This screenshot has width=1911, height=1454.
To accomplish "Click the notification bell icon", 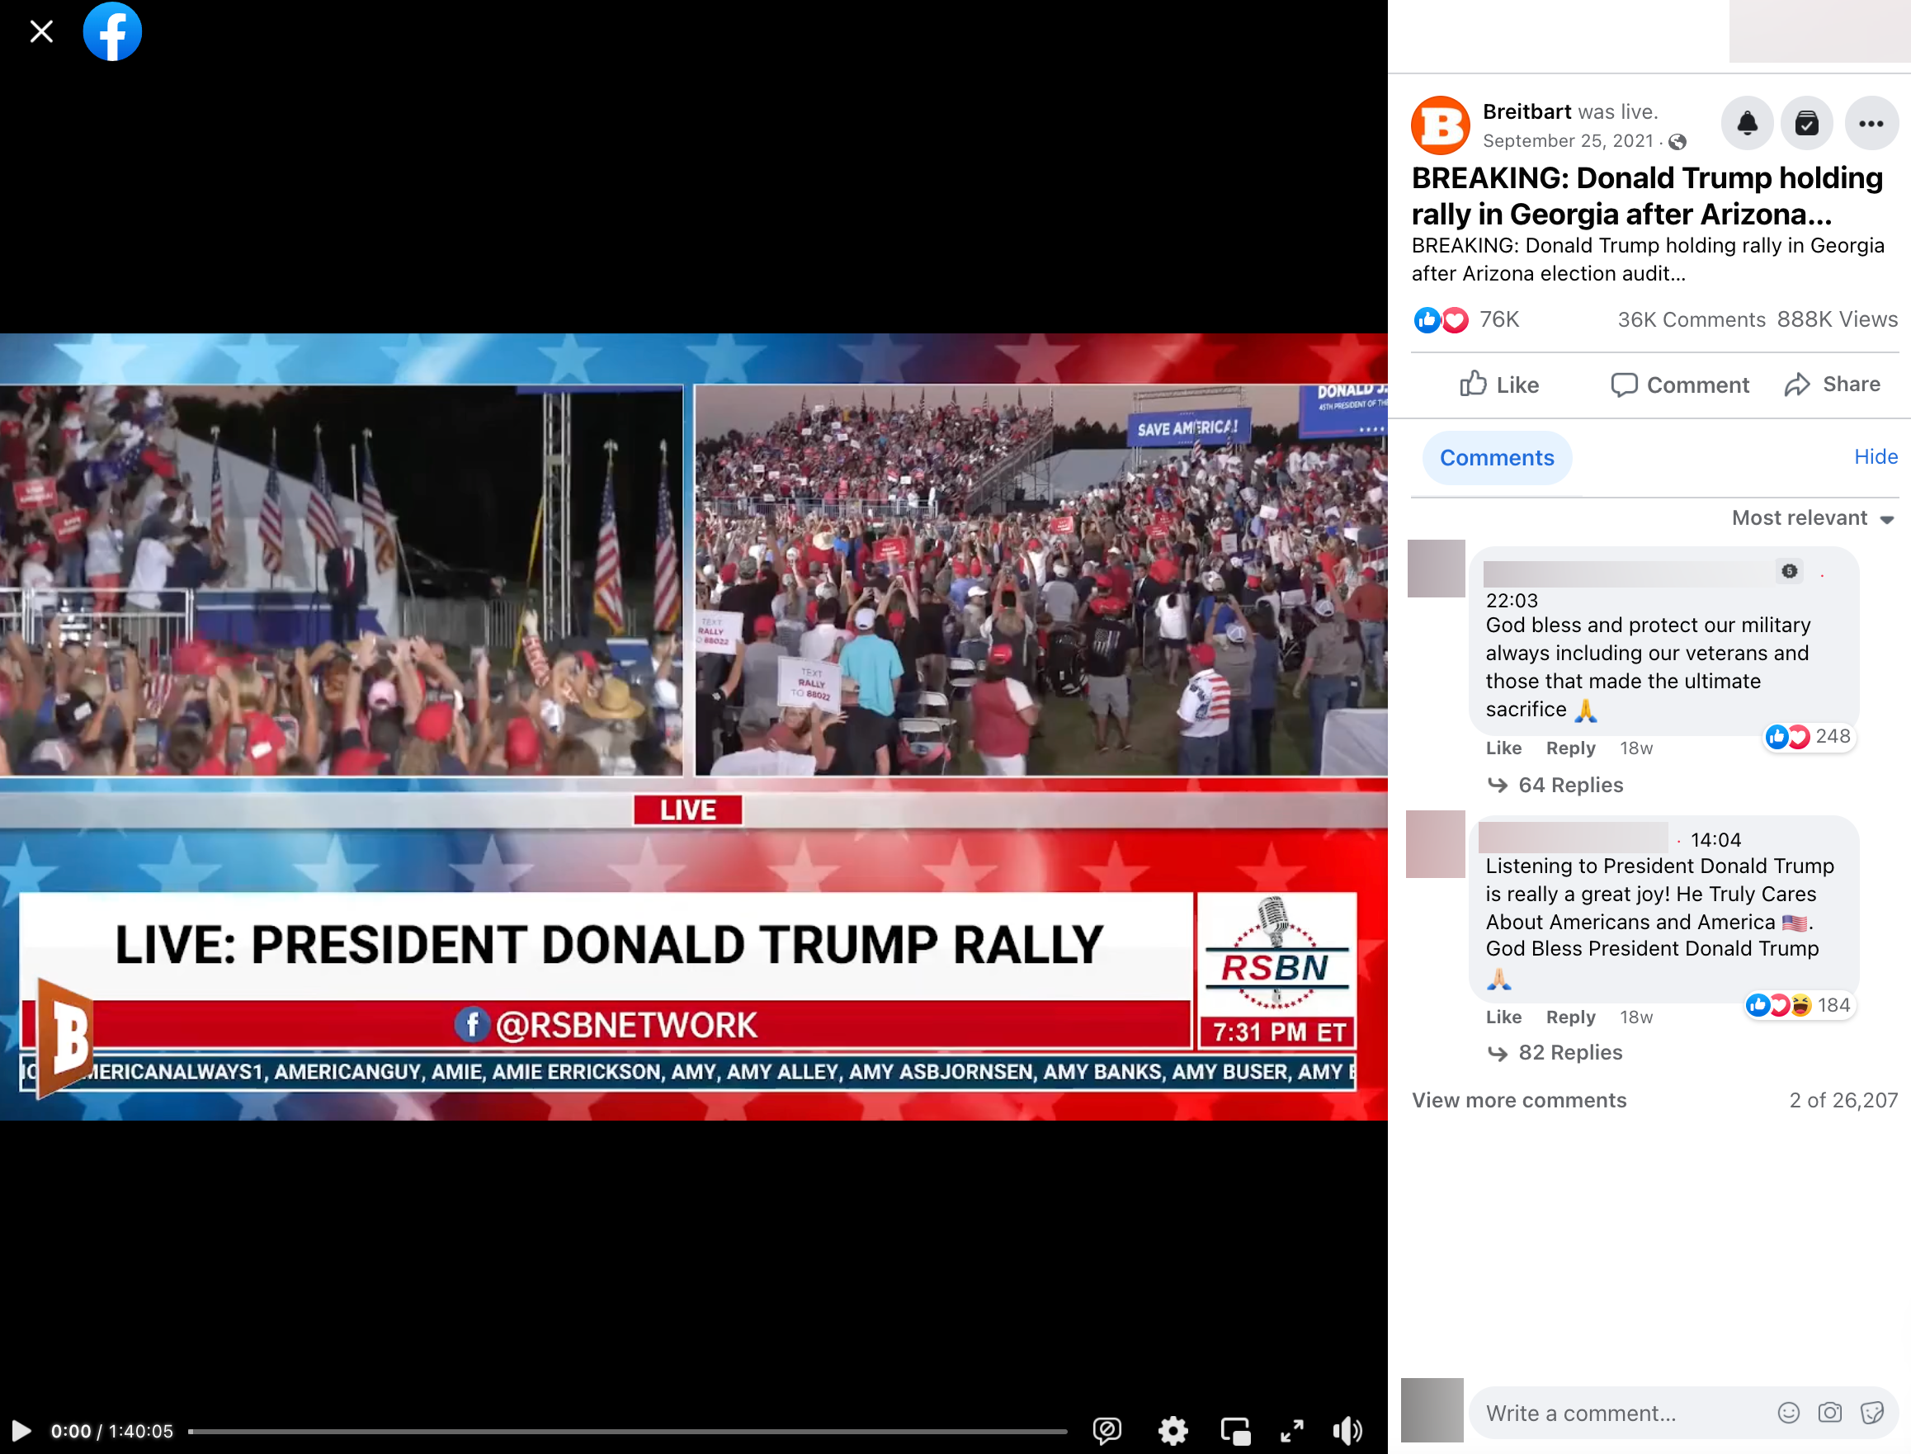I will (1747, 124).
